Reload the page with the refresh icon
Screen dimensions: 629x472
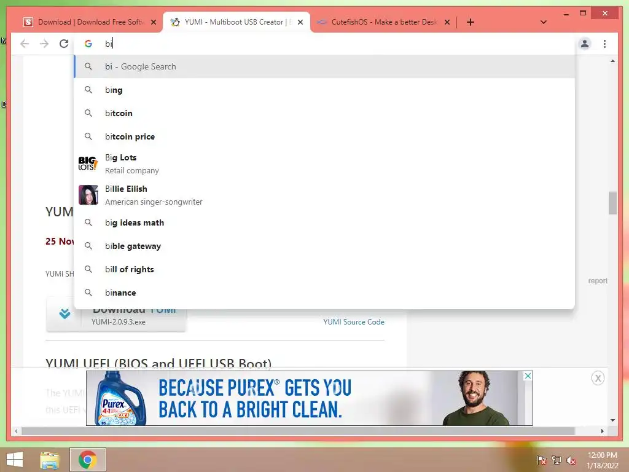[64, 44]
